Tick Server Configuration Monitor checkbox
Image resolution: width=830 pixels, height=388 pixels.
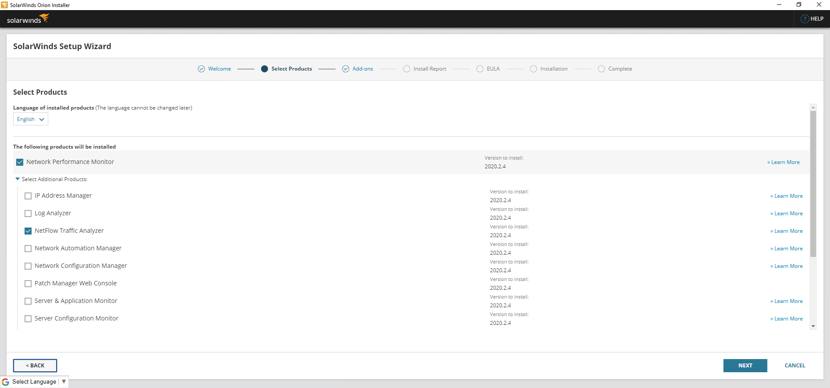pyautogui.click(x=28, y=319)
